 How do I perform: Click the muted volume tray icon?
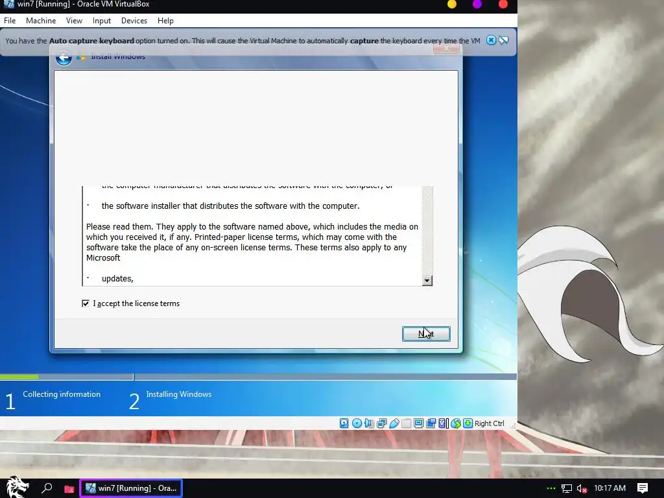pos(582,488)
